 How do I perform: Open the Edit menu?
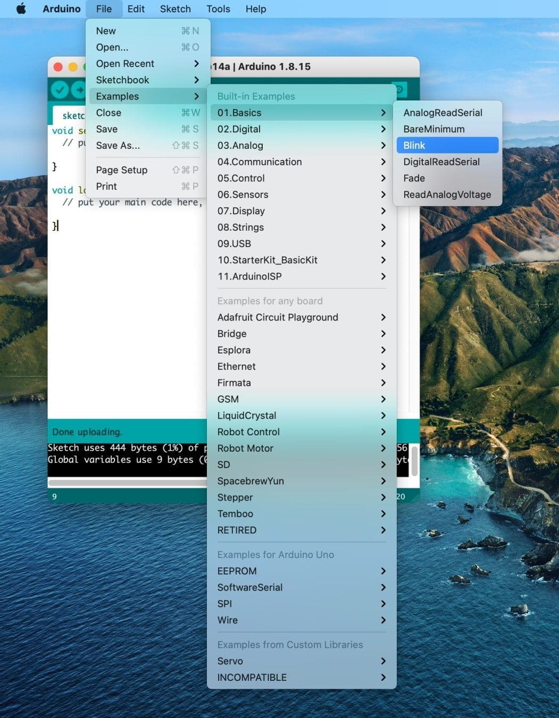click(136, 9)
